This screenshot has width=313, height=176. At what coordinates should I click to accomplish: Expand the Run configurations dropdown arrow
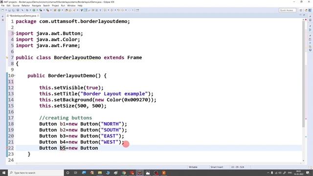pyautogui.click(x=37, y=10)
